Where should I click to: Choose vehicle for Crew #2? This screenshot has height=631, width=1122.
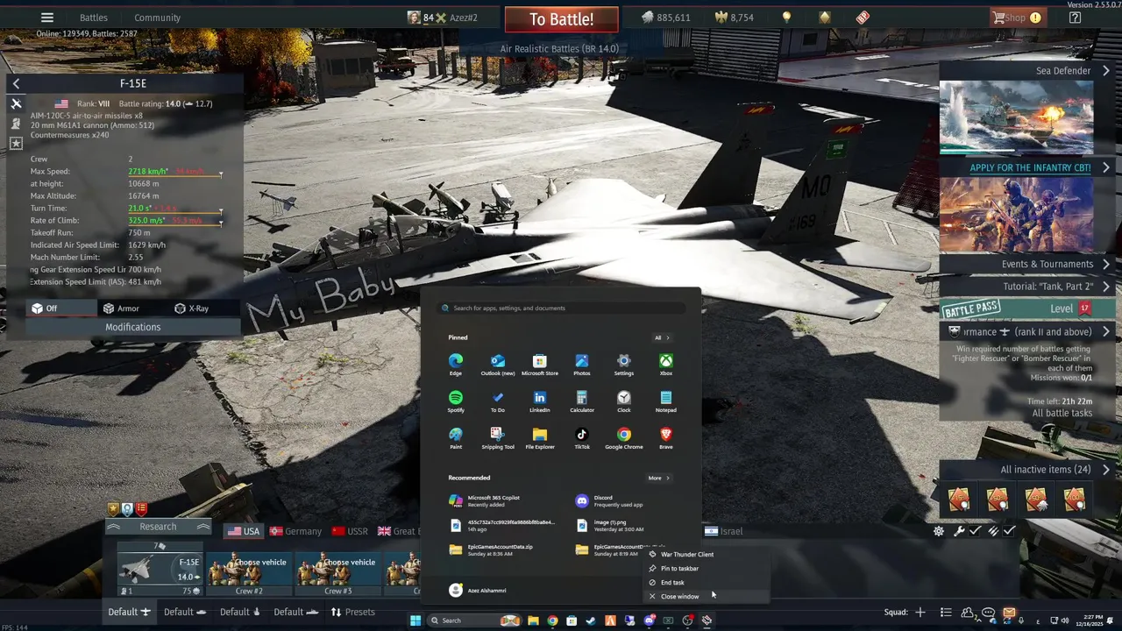(249, 573)
